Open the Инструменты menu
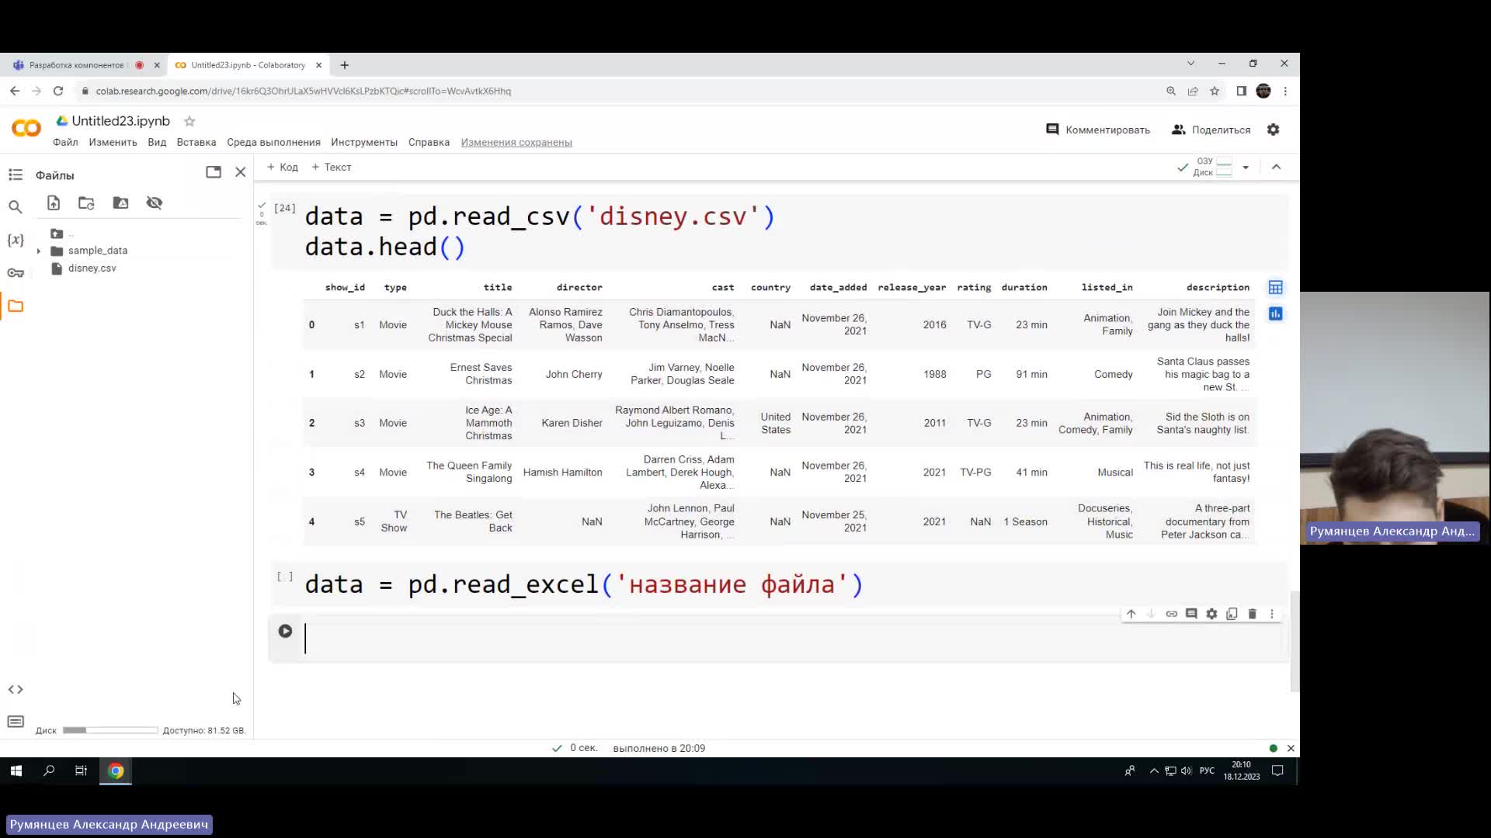The width and height of the screenshot is (1491, 838). click(x=364, y=143)
